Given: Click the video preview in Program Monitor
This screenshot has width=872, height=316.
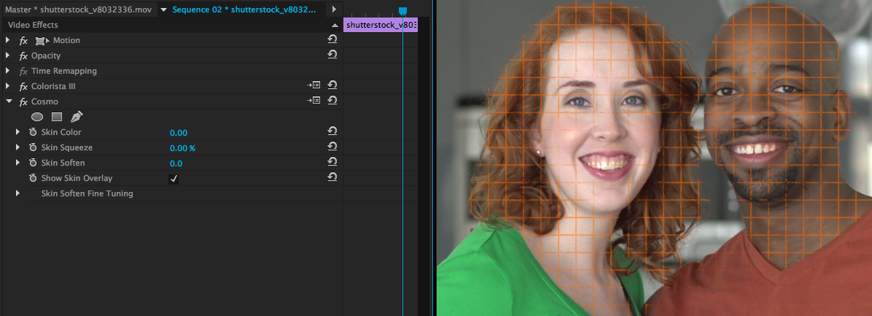Looking at the screenshot, I should (654, 158).
